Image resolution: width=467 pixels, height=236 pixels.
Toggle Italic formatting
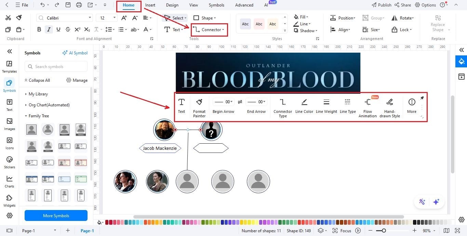49,29
